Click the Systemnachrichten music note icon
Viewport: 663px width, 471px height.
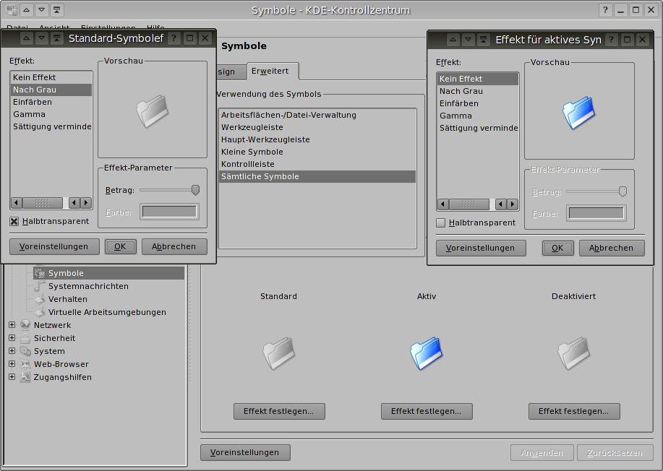tap(40, 286)
